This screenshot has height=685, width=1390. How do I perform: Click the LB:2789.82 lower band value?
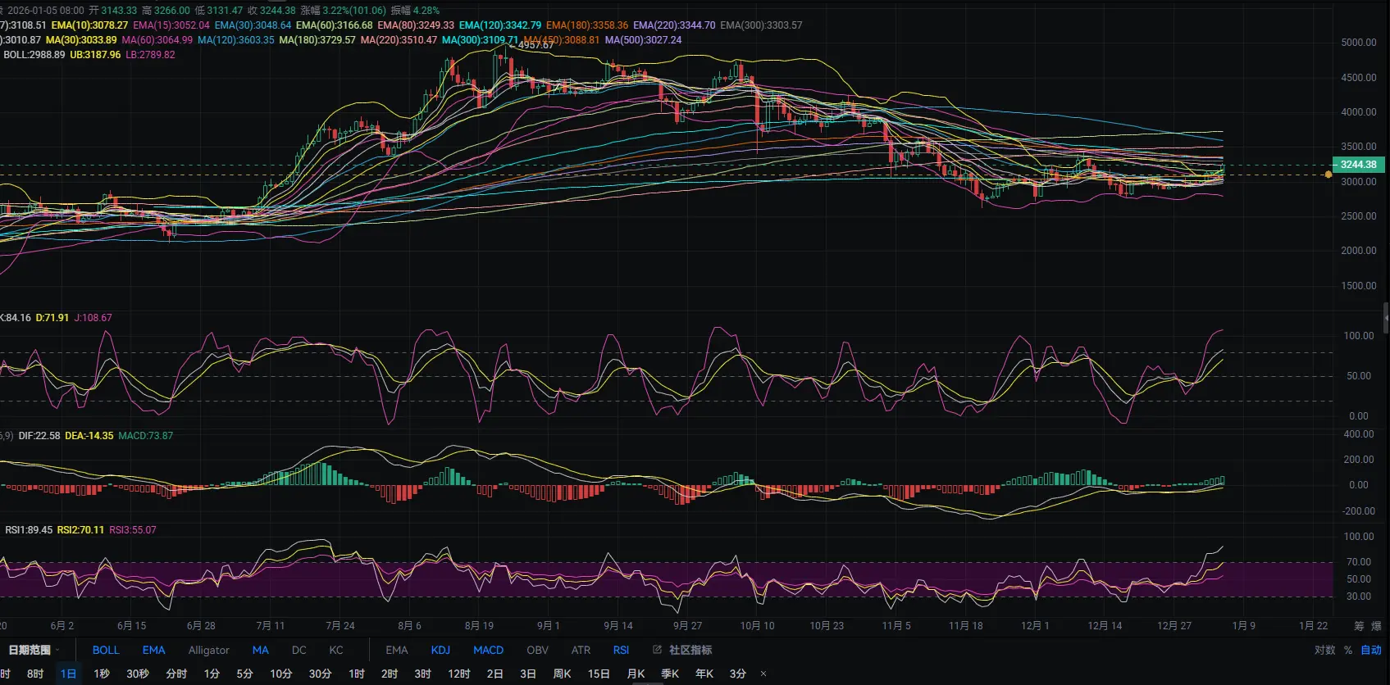point(150,55)
